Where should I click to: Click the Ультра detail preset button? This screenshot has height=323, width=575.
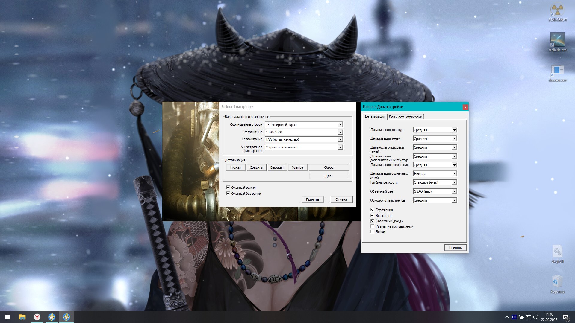pos(297,167)
